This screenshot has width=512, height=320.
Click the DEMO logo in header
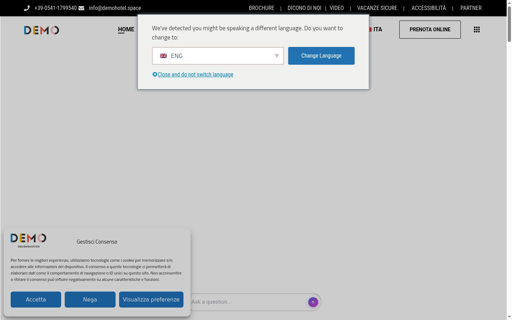[42, 30]
